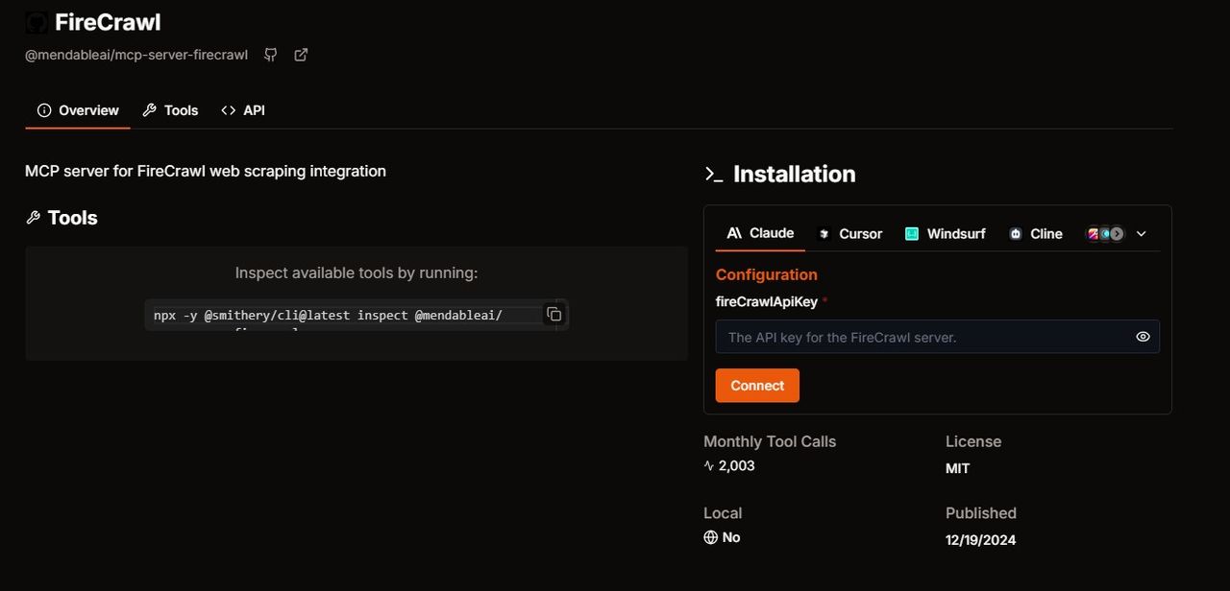This screenshot has width=1230, height=591.
Task: Expand more installation clients chevron
Action: (x=1142, y=233)
